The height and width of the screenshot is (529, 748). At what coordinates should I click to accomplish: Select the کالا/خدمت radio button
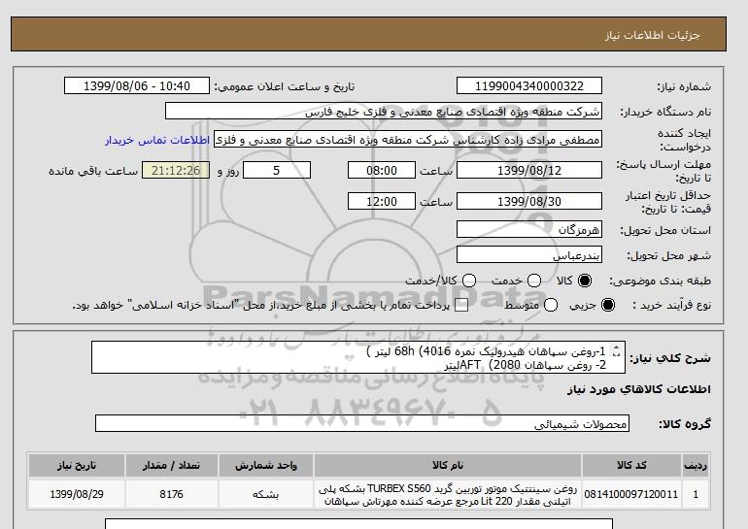[x=469, y=281]
